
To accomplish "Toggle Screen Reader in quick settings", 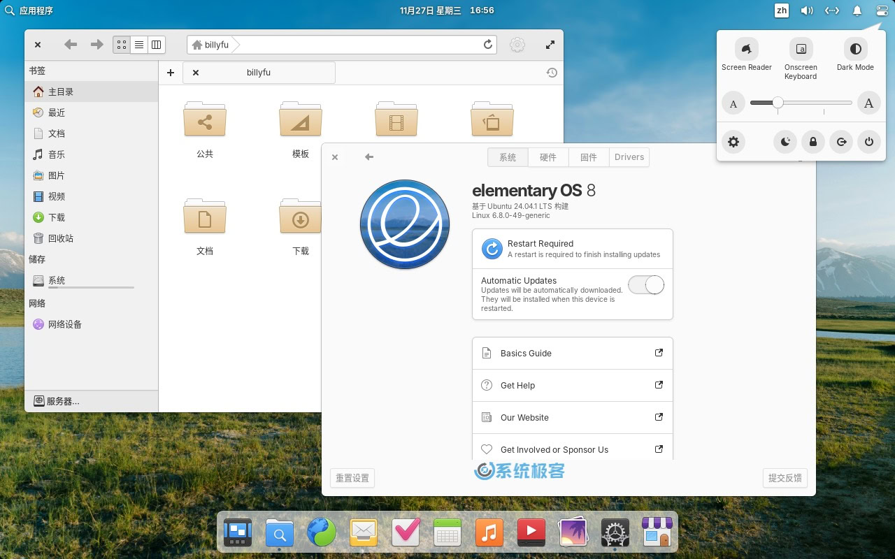I will click(x=747, y=49).
